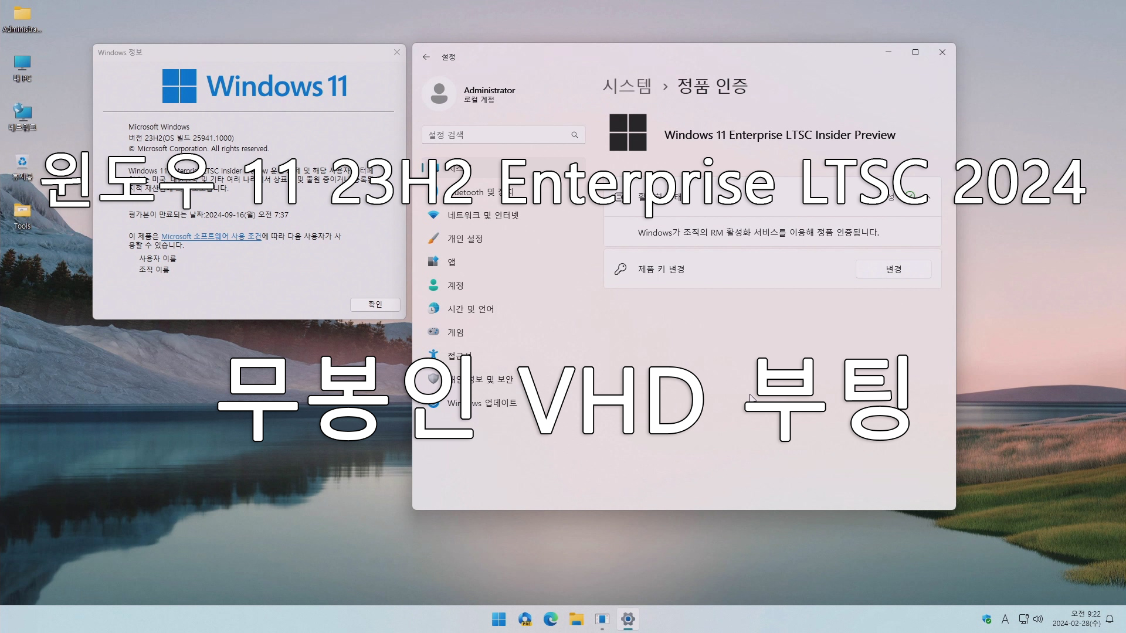Open the volume tray icon

1038,619
